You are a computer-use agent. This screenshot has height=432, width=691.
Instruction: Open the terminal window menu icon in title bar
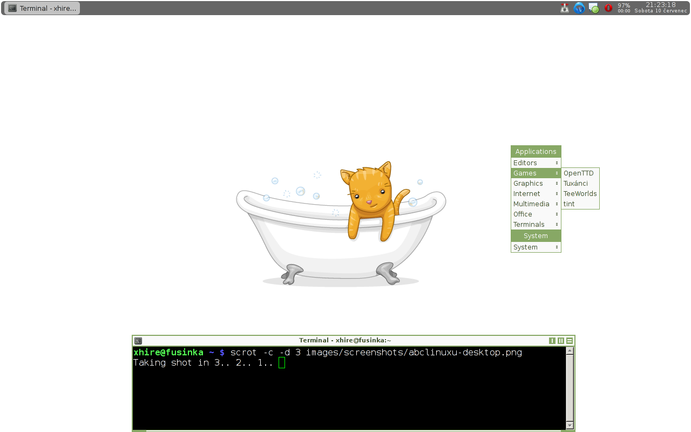(138, 341)
